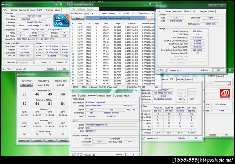
Task: Open the File menu in LinX
Action: click(x=73, y=9)
